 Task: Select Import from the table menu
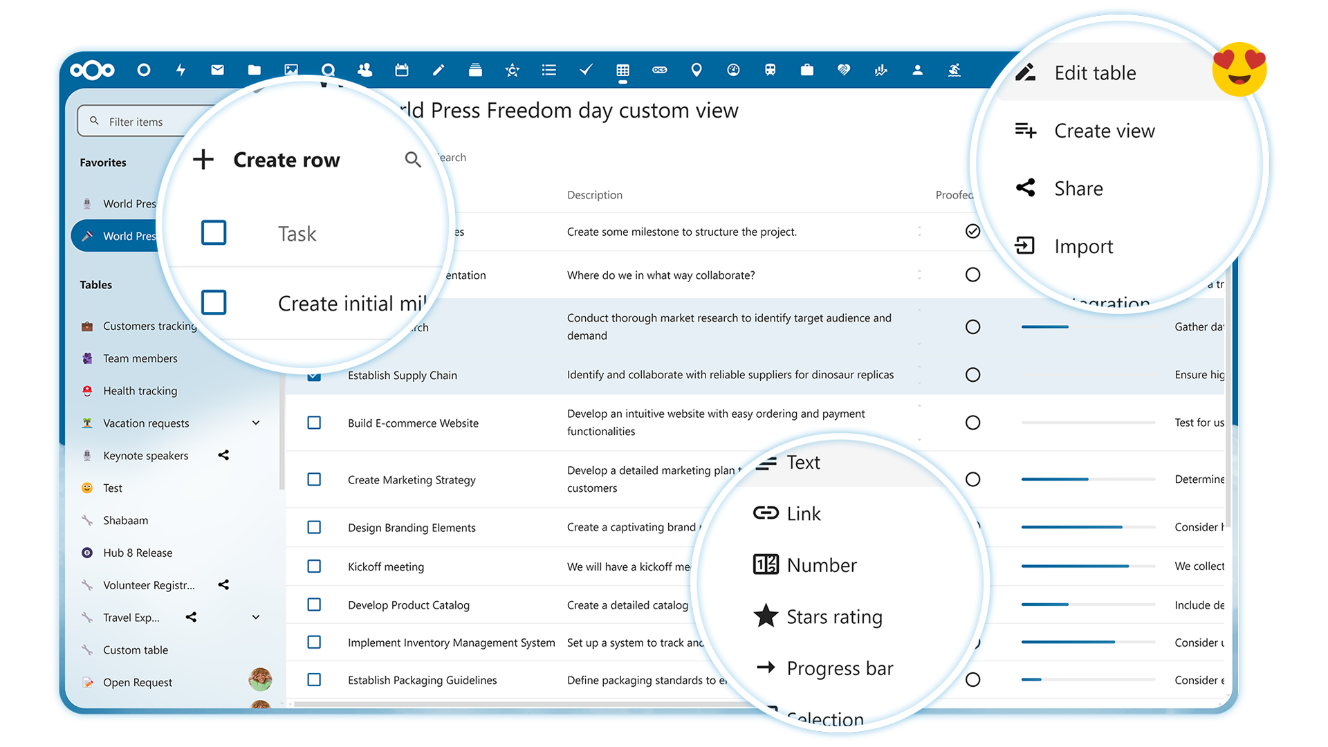1083,246
